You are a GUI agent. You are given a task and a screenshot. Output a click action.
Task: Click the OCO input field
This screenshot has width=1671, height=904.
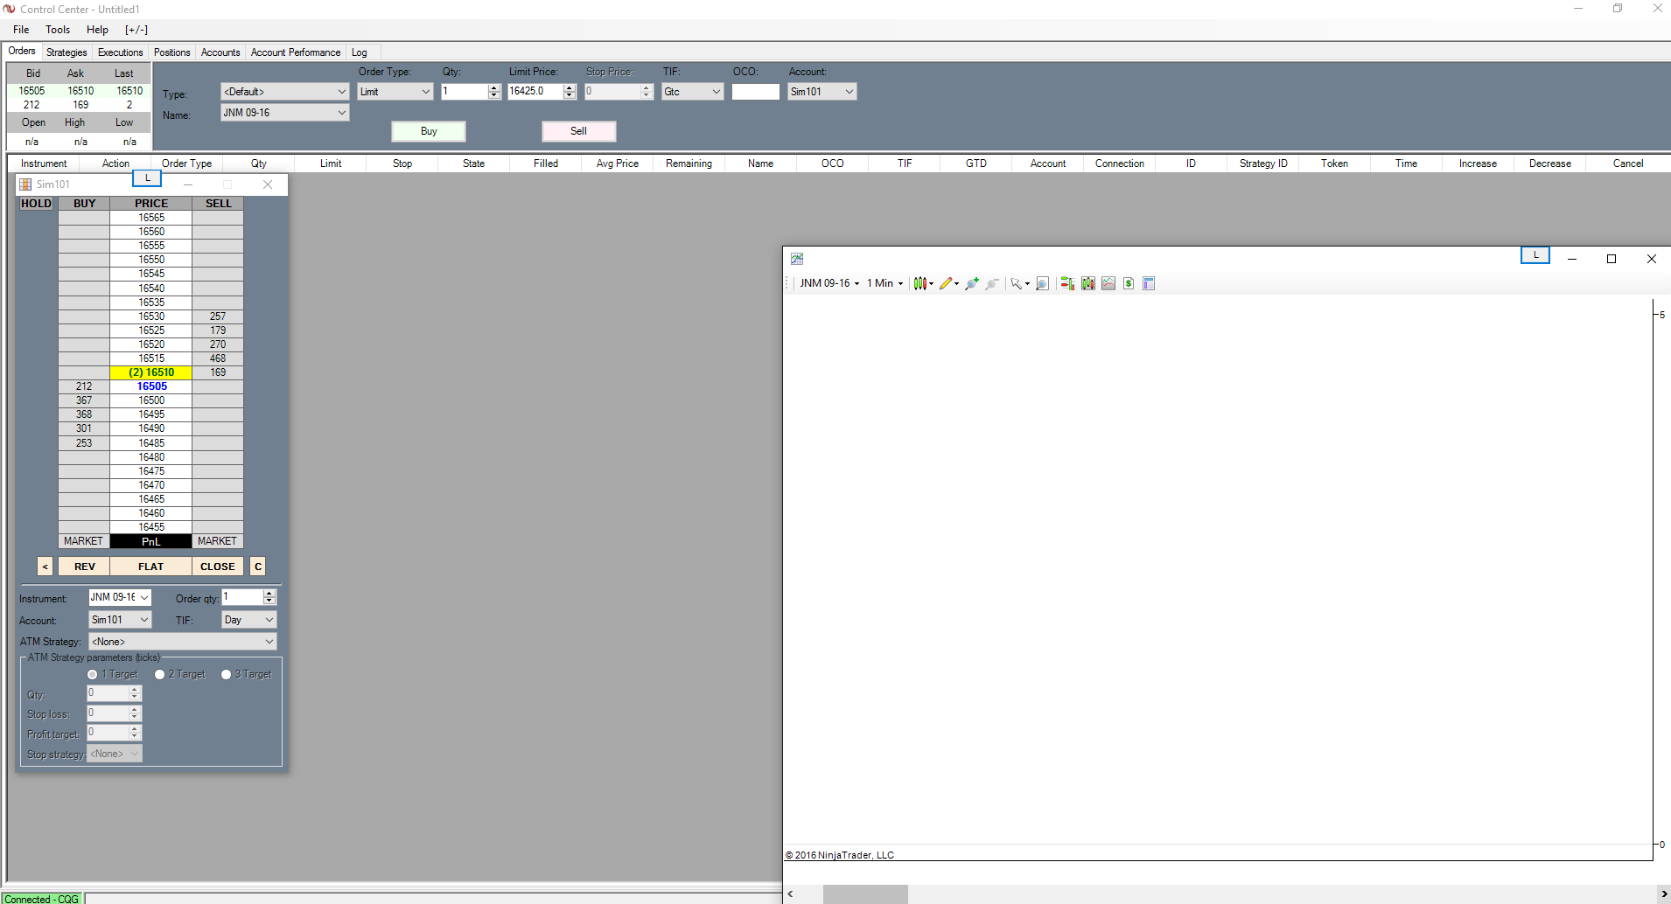click(755, 92)
